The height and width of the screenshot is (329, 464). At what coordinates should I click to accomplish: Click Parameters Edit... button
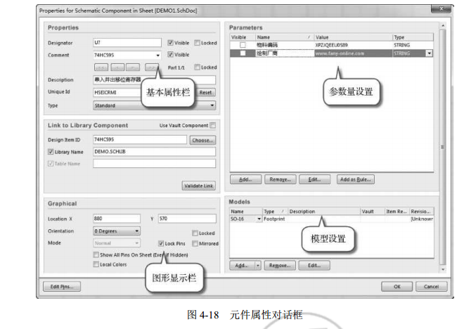(314, 179)
